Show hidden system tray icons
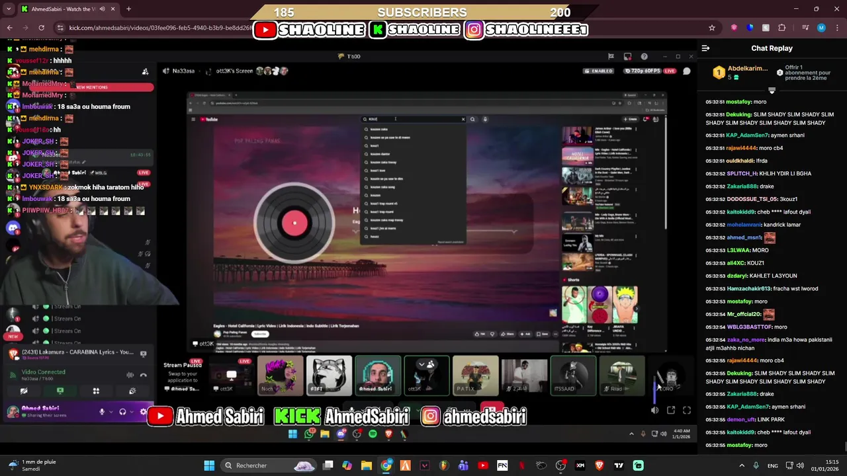Screen dimensions: 847x476 [742, 465]
